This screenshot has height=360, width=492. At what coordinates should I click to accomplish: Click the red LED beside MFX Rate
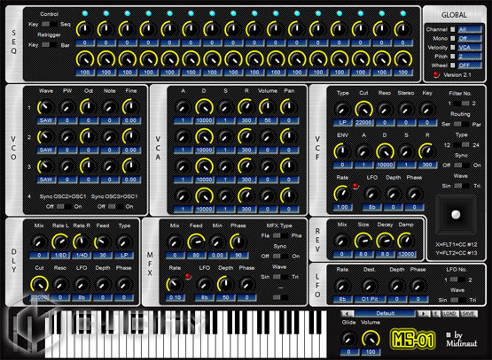(188, 277)
